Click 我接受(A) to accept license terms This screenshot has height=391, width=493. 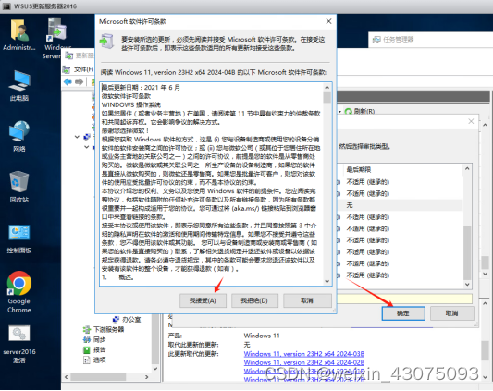[203, 300]
